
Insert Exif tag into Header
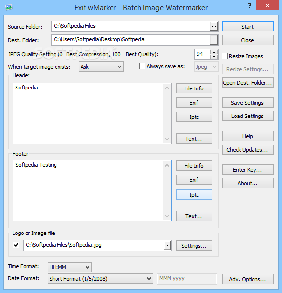(x=194, y=103)
